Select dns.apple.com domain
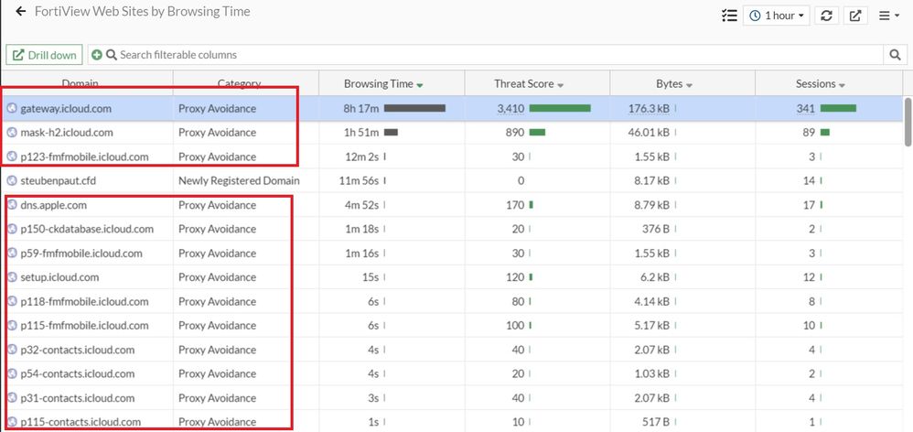 tap(54, 205)
